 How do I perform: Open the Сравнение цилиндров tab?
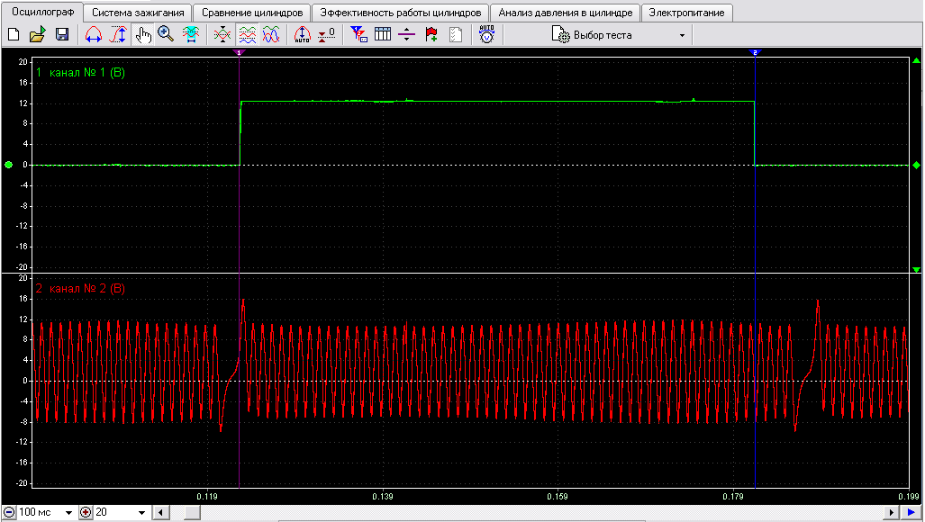252,13
